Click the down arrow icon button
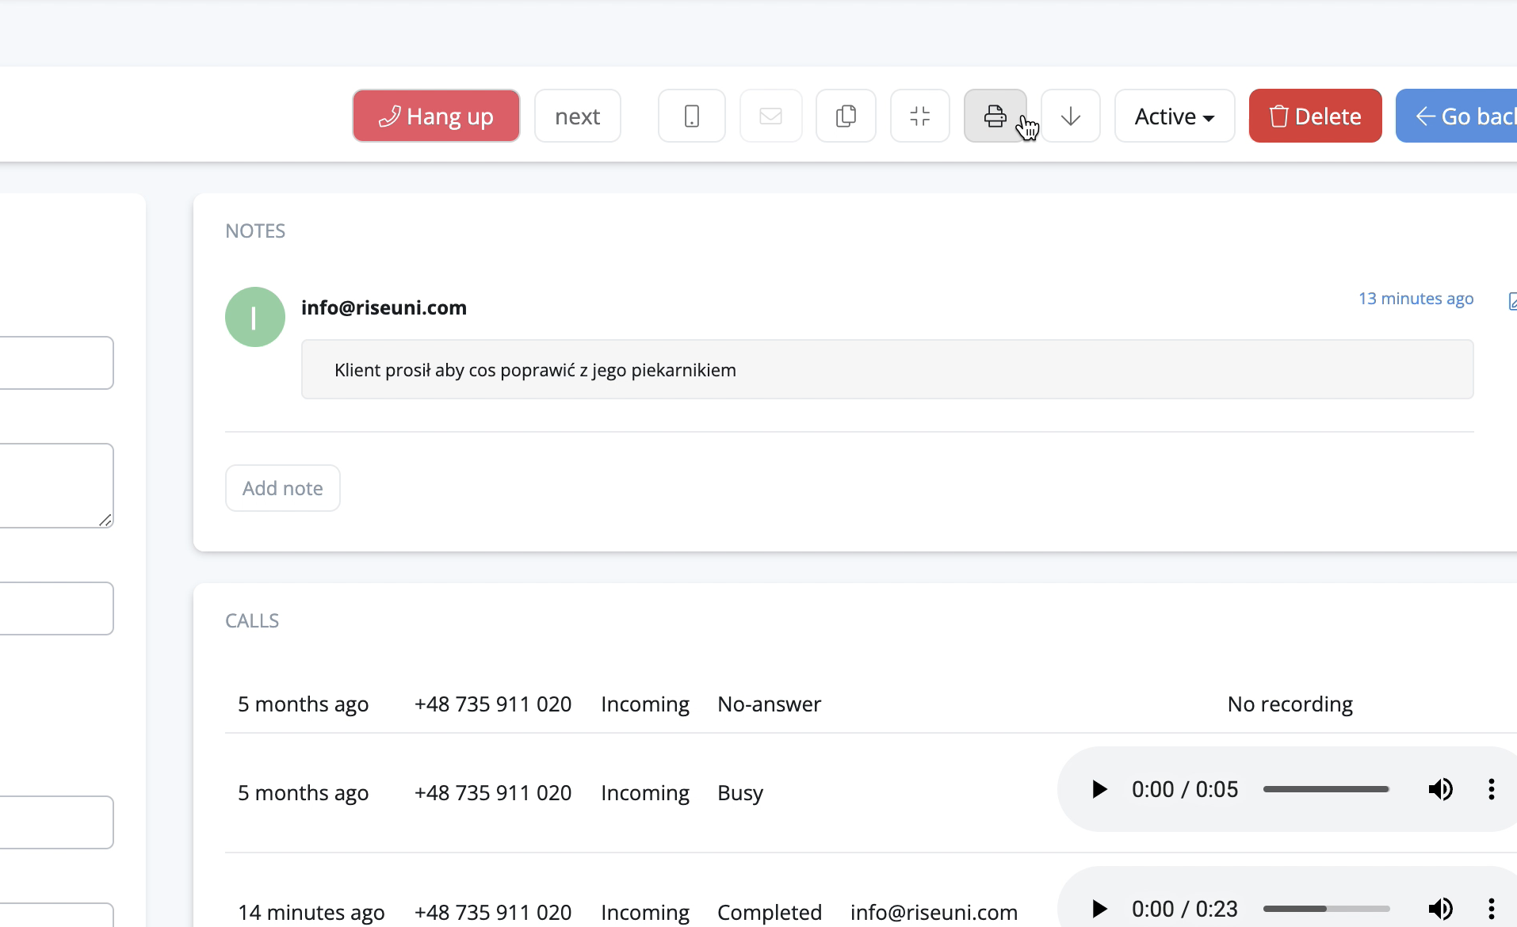This screenshot has width=1517, height=927. tap(1070, 116)
